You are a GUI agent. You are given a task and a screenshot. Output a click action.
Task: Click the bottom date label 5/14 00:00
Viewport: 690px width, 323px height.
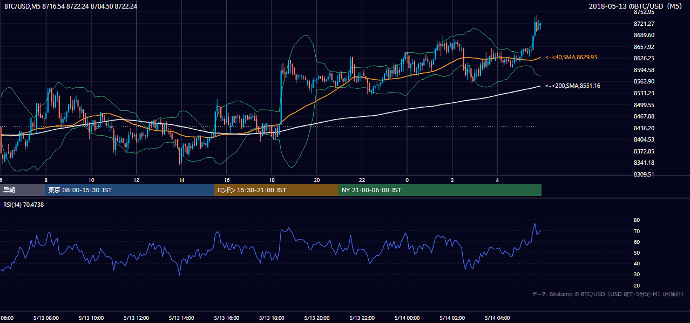407,318
